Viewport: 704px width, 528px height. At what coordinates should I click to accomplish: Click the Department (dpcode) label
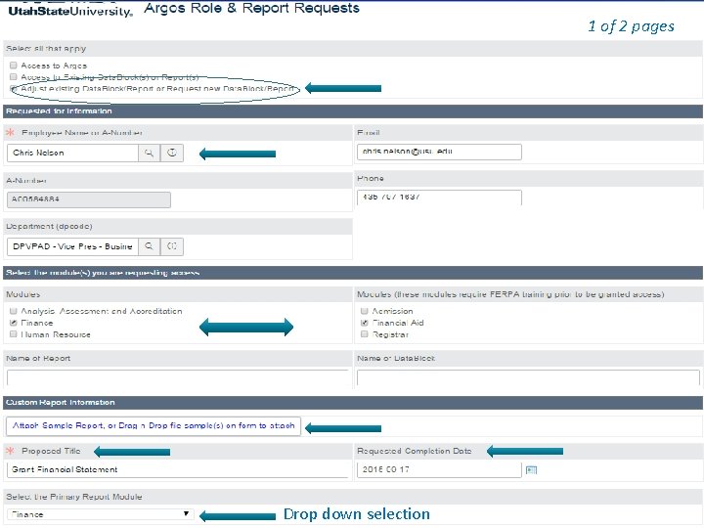[x=49, y=226]
